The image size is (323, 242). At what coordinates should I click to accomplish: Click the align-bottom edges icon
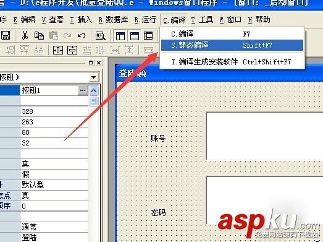pyautogui.click(x=39, y=50)
